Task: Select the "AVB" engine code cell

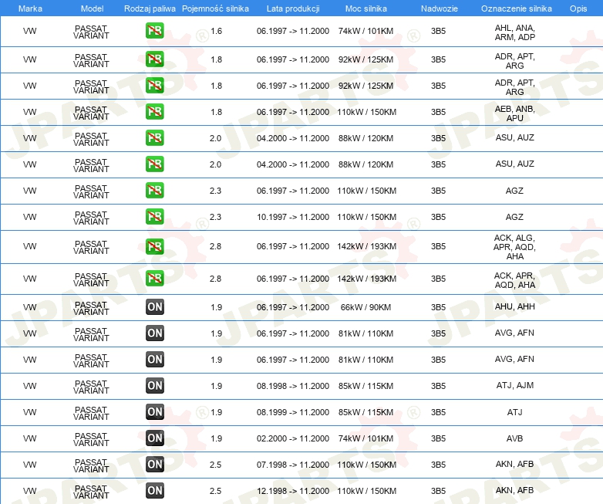Action: 514,438
